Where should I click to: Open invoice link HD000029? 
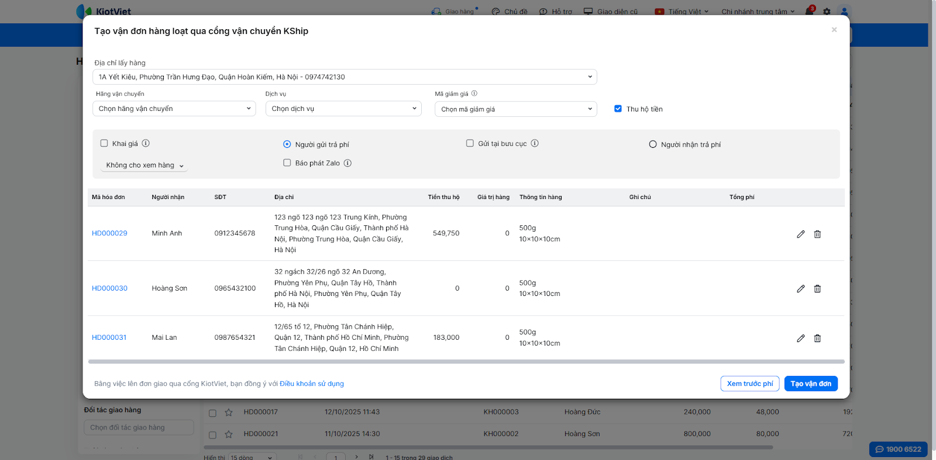[109, 234]
